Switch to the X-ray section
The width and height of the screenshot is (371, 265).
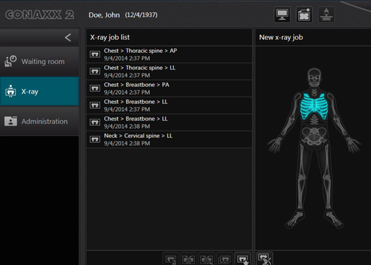[x=39, y=91]
